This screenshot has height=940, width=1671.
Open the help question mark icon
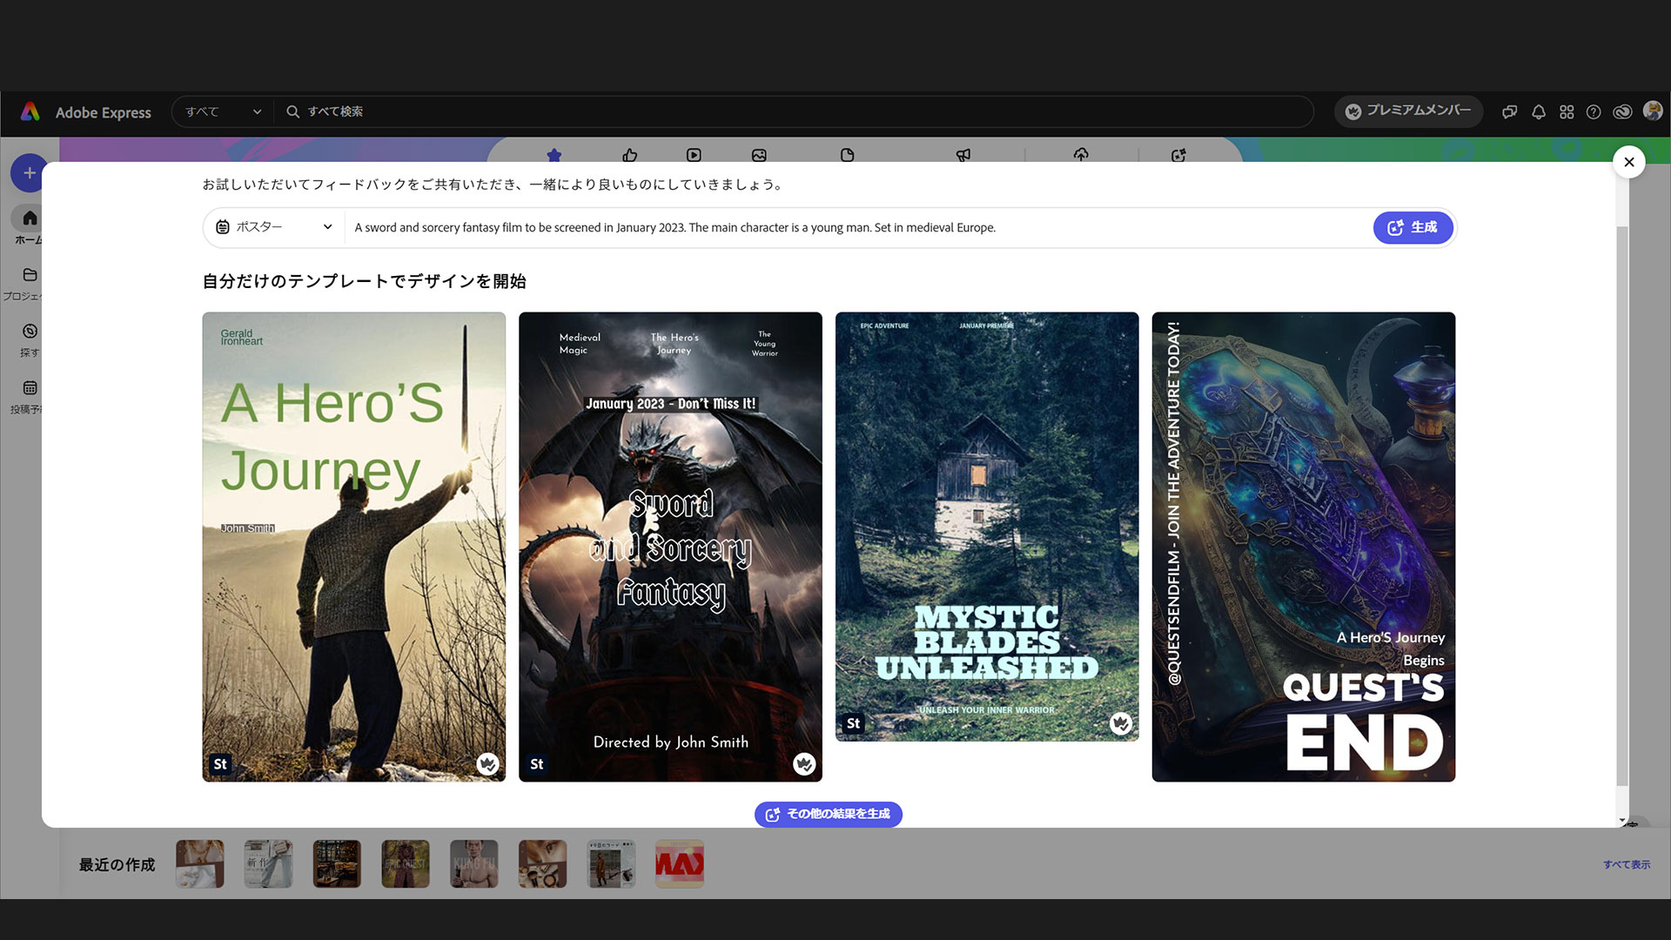tap(1593, 112)
